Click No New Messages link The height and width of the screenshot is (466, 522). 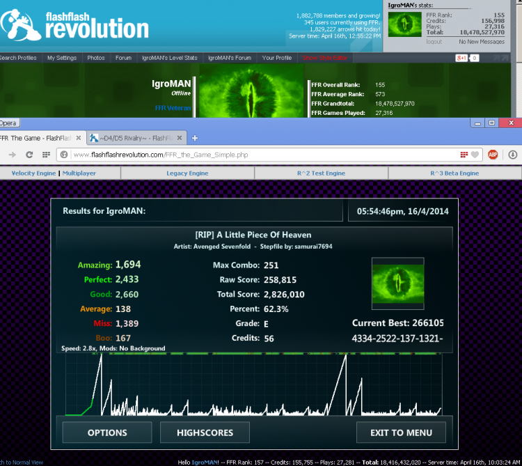482,42
